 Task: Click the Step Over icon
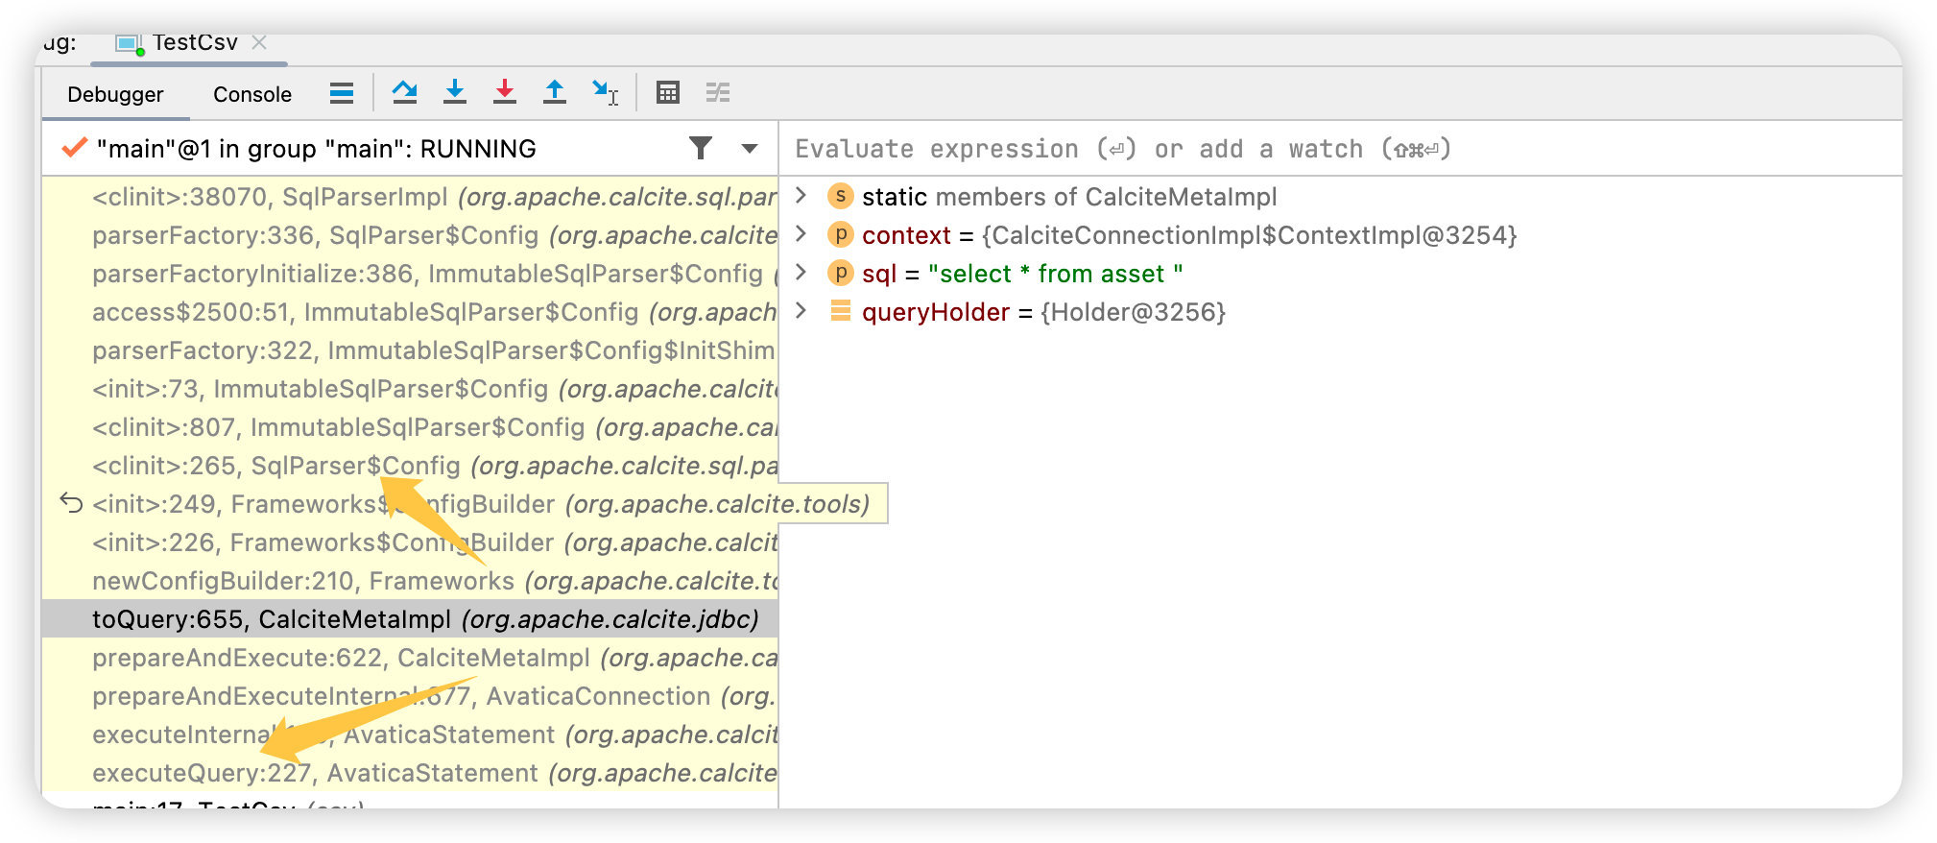tap(404, 93)
